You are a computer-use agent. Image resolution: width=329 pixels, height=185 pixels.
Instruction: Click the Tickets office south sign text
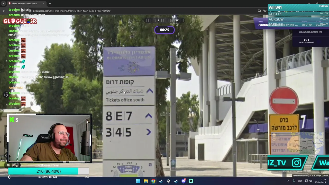(x=125, y=100)
